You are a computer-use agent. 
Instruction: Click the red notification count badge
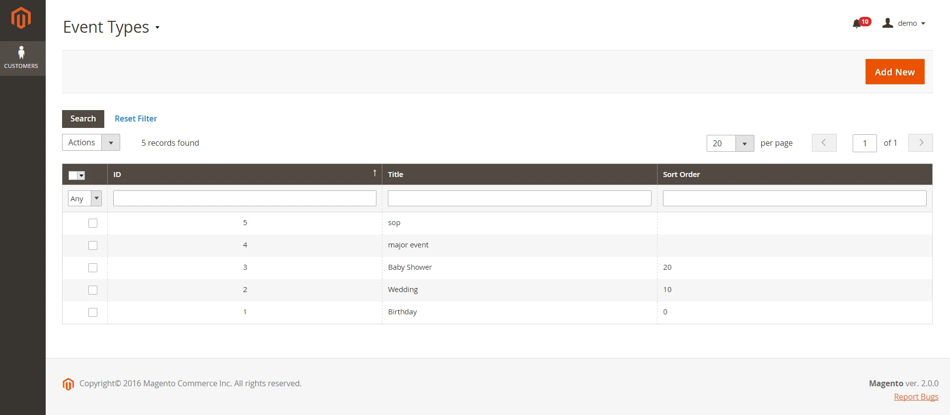coord(865,21)
